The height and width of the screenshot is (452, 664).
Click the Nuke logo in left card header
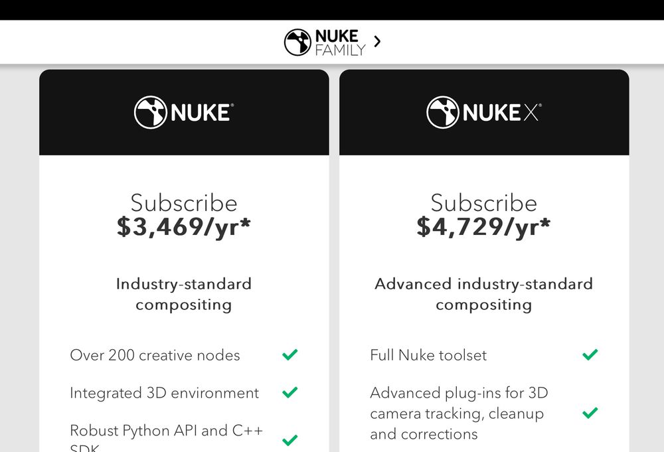[184, 112]
